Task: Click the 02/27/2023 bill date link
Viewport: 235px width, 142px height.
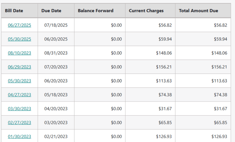Action: [x=19, y=123]
